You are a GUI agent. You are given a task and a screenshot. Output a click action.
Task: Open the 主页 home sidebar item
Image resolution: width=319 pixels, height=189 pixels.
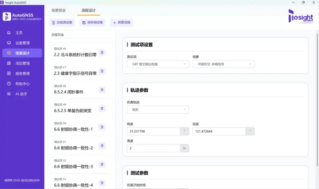(22, 33)
